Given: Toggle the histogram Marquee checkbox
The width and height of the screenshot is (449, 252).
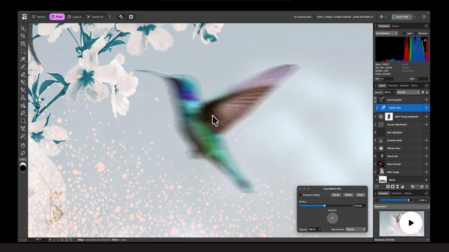Looking at the screenshot, I should pyautogui.click(x=416, y=34).
